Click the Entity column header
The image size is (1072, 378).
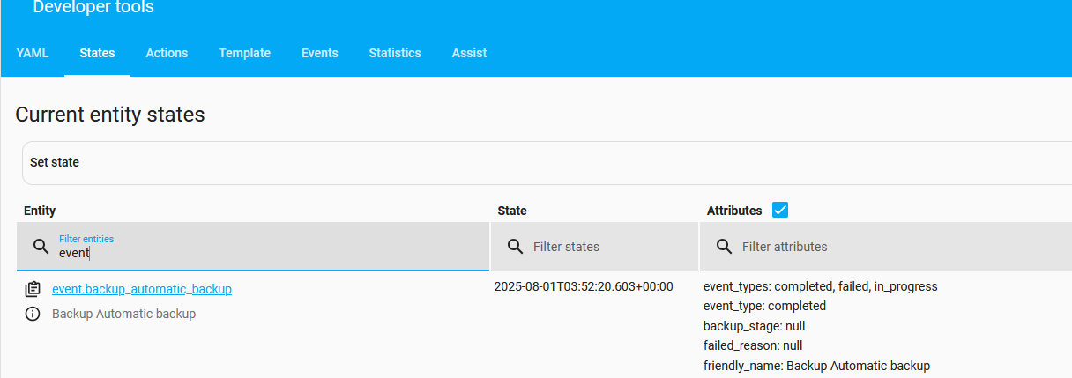pos(40,211)
